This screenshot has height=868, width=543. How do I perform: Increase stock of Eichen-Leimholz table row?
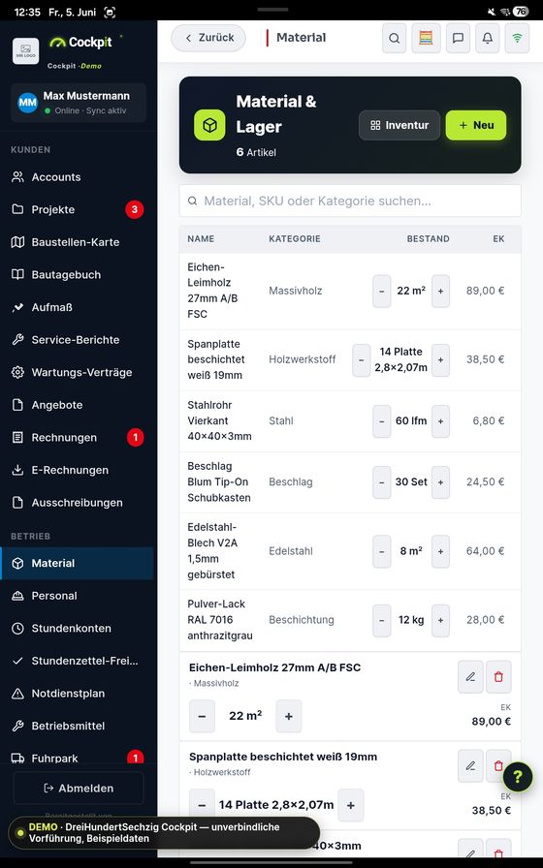440,292
